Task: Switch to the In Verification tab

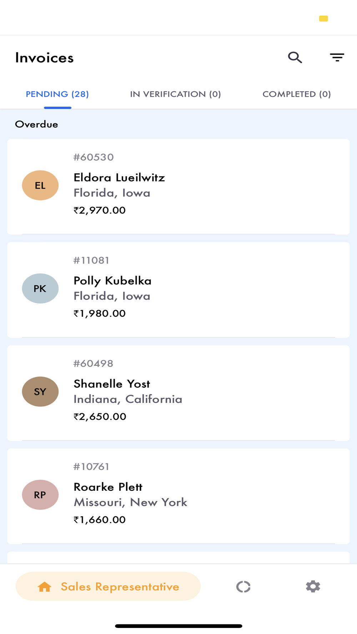Action: 175,94
